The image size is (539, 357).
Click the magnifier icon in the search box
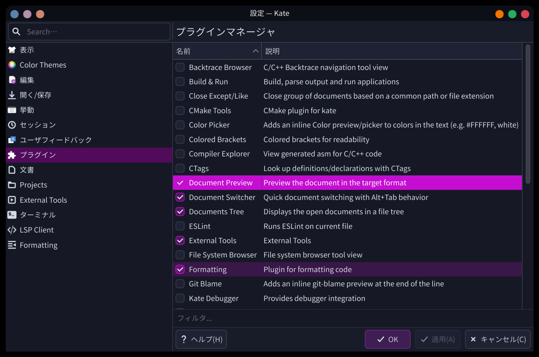(16, 31)
